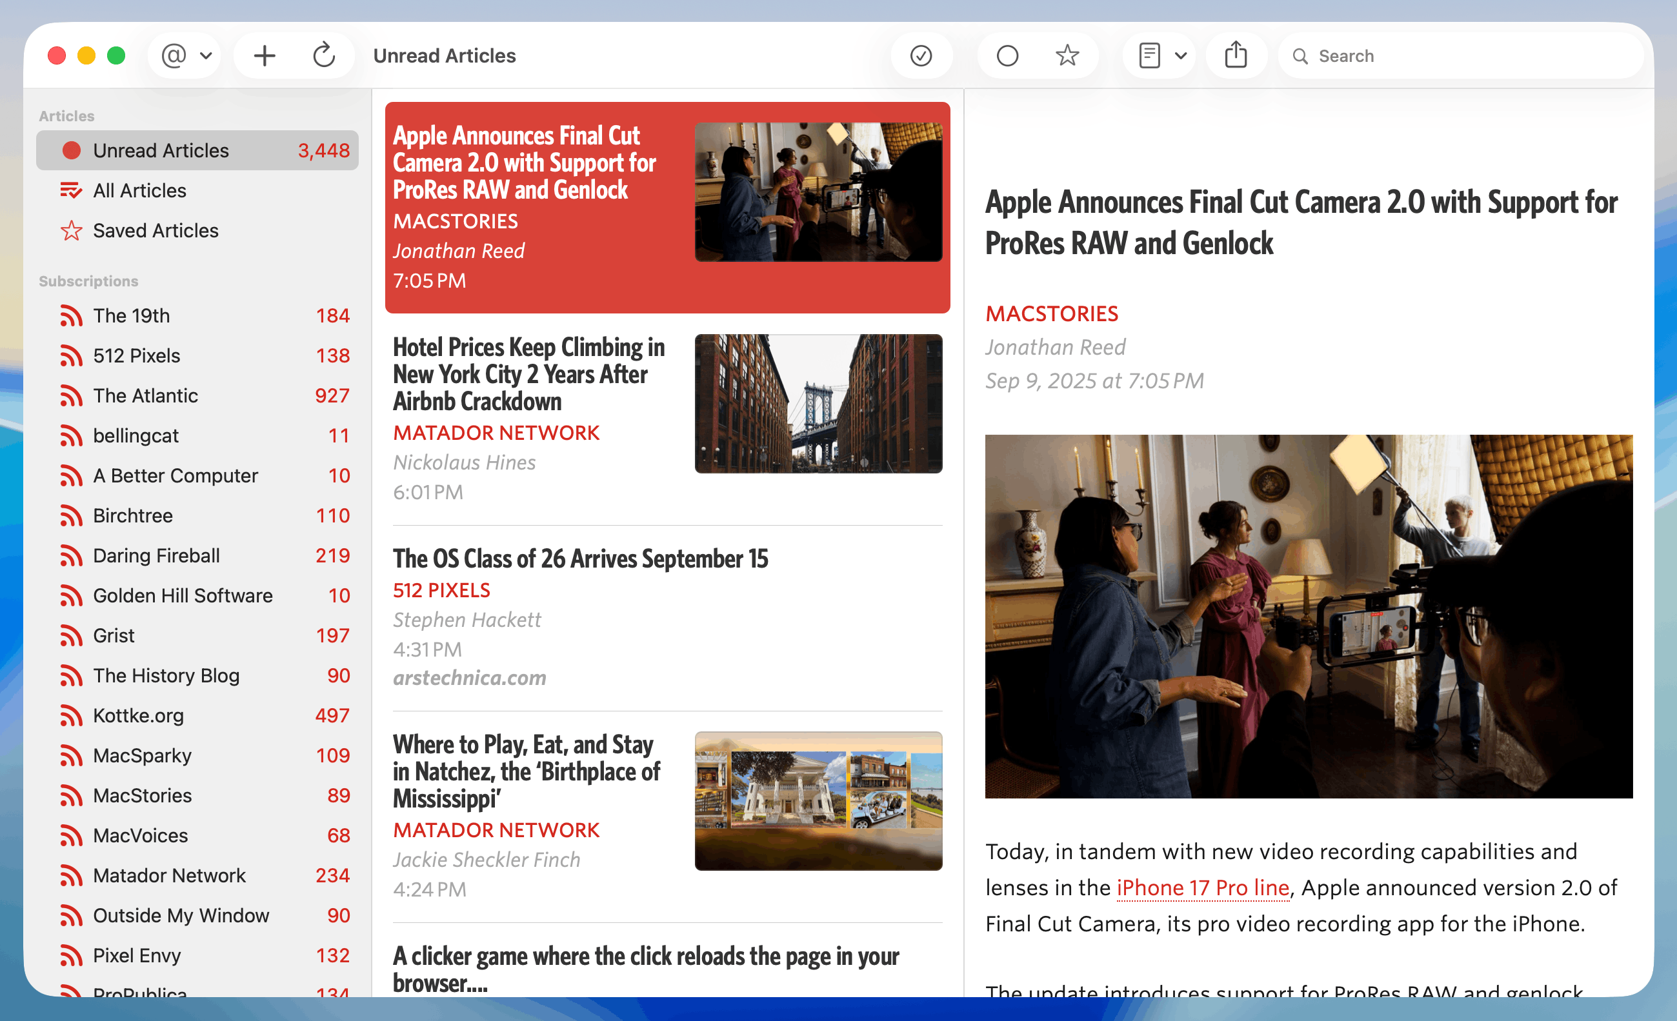Select the Daring Fireball feed
Image resolution: width=1677 pixels, height=1021 pixels.
(x=197, y=556)
